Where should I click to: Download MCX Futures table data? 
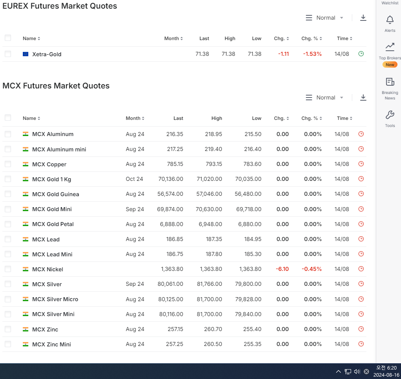[x=363, y=98]
